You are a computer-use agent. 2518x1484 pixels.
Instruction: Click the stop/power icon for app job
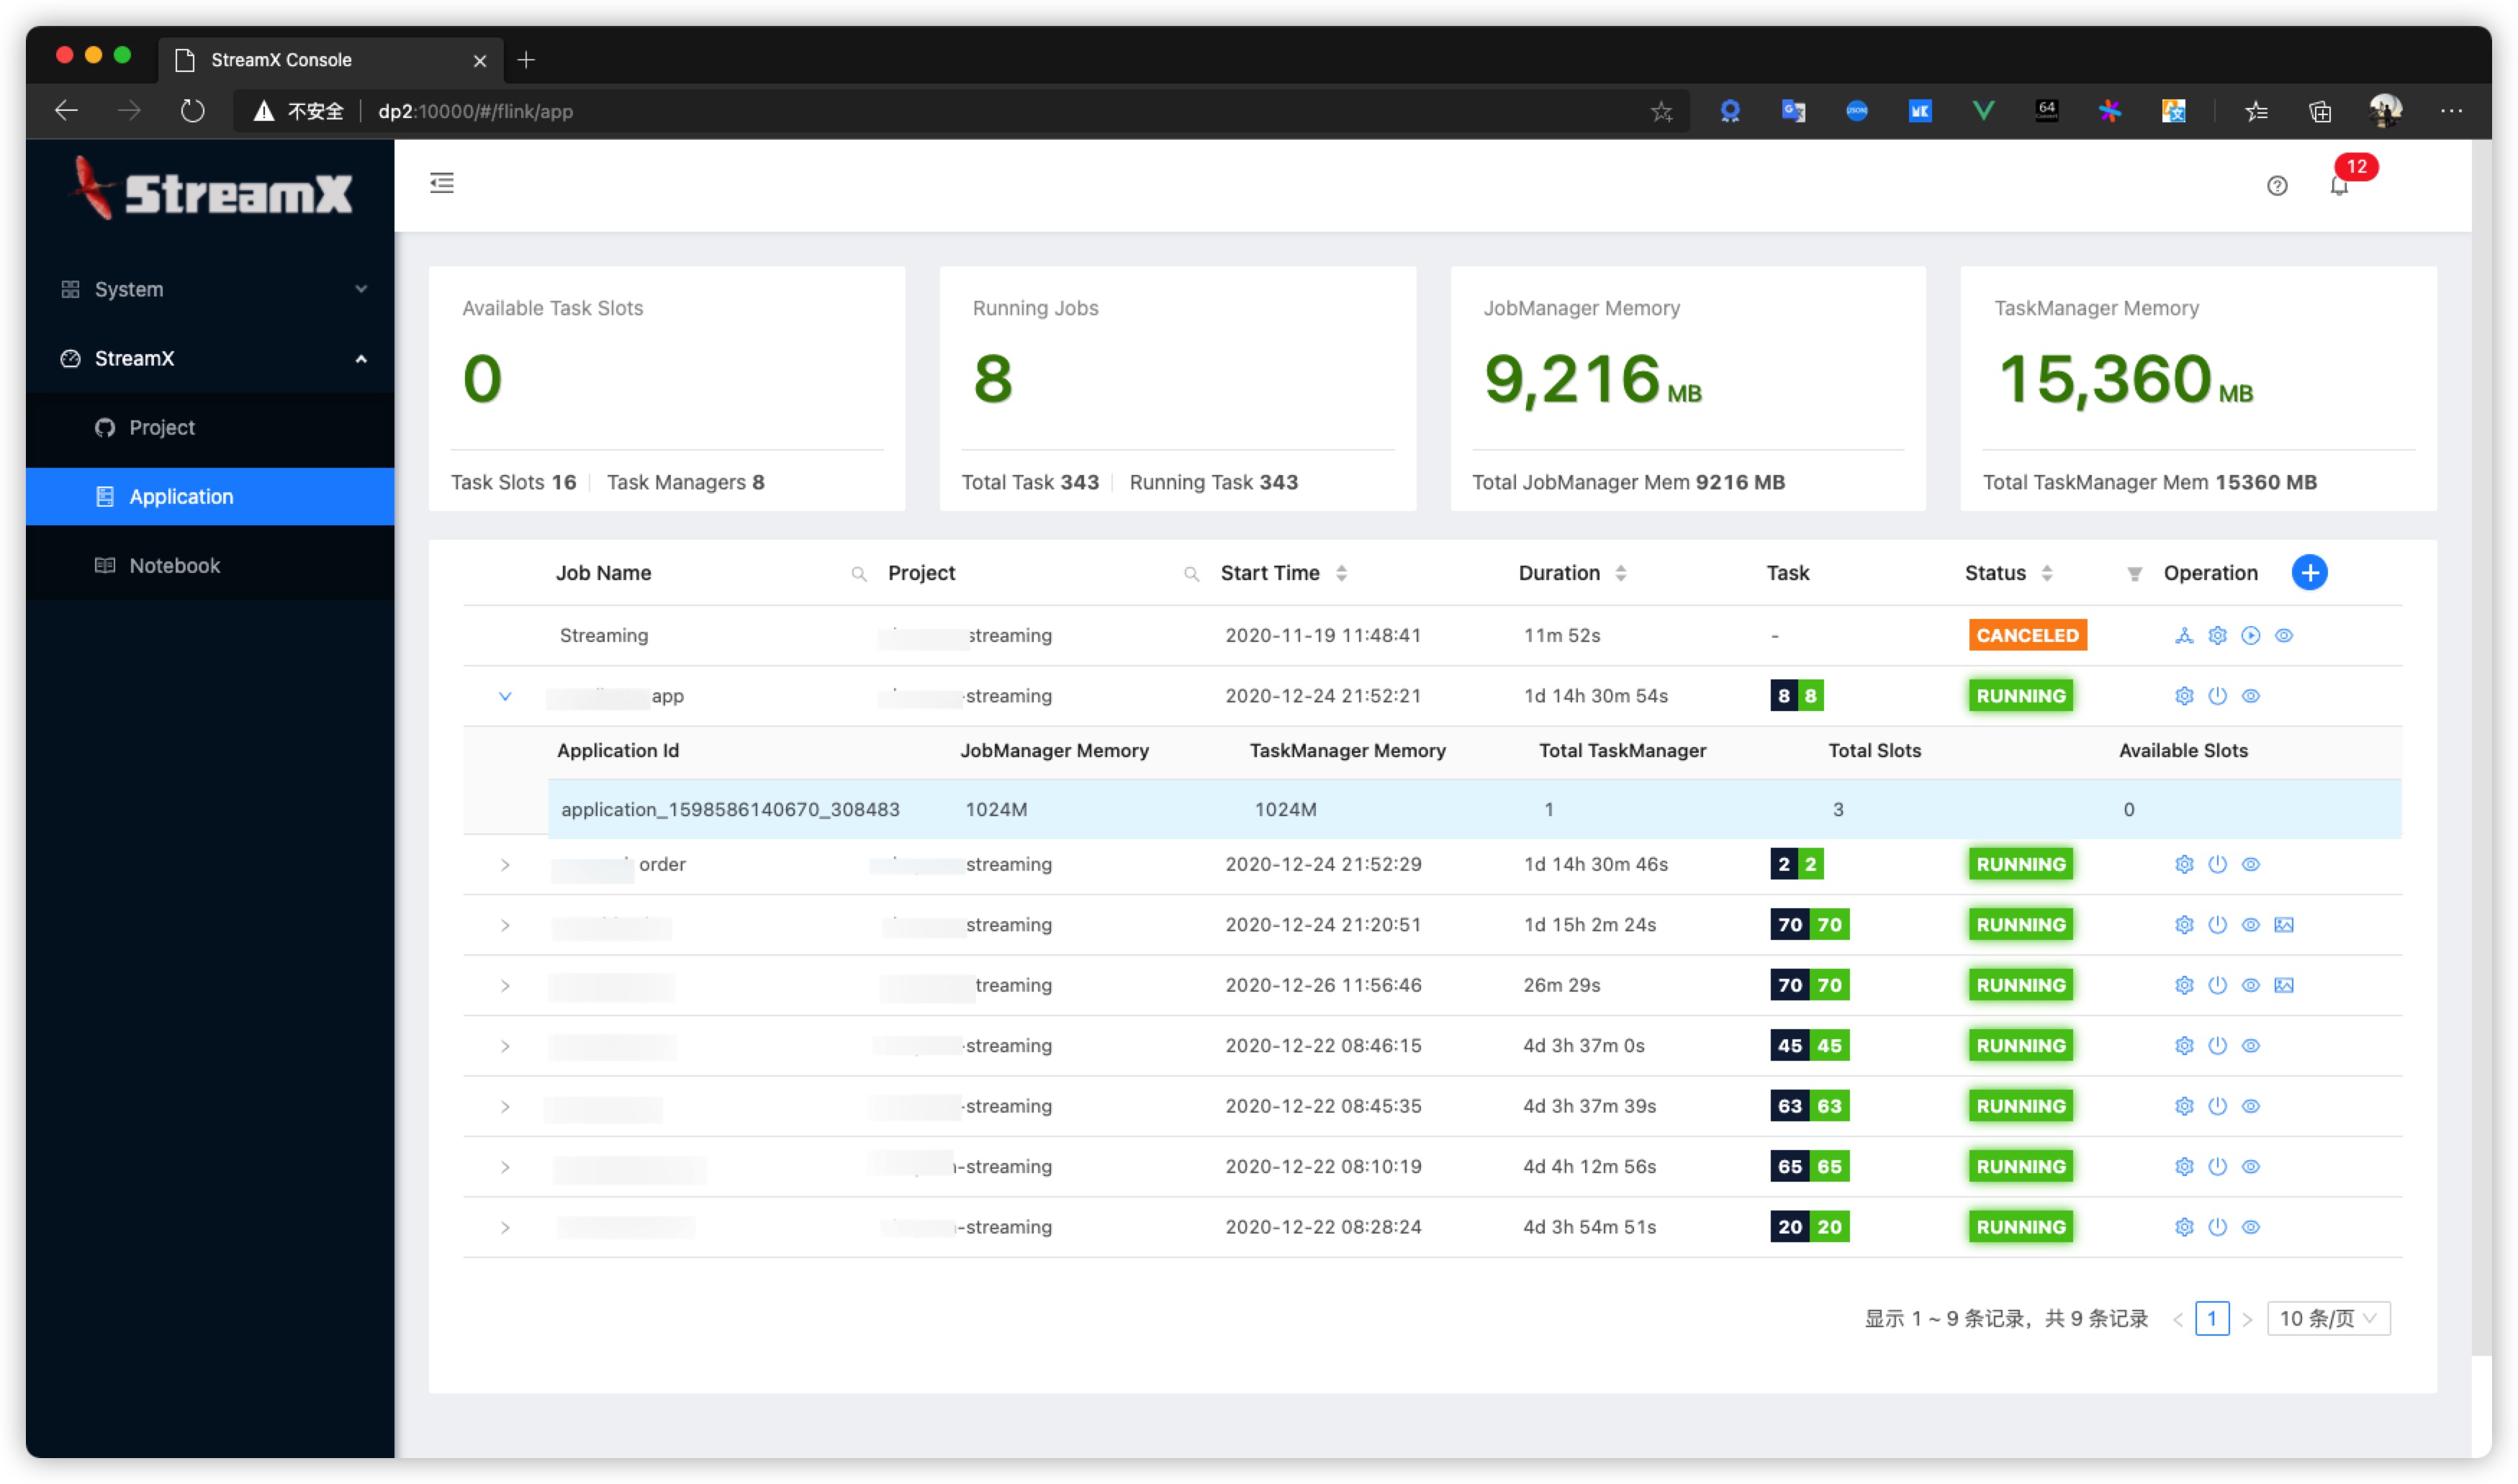tap(2214, 695)
